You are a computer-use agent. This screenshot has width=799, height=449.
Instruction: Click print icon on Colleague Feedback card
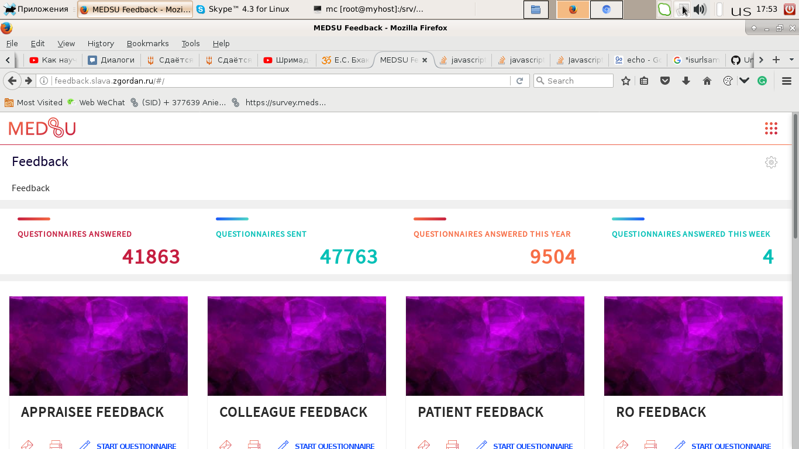[x=254, y=445]
